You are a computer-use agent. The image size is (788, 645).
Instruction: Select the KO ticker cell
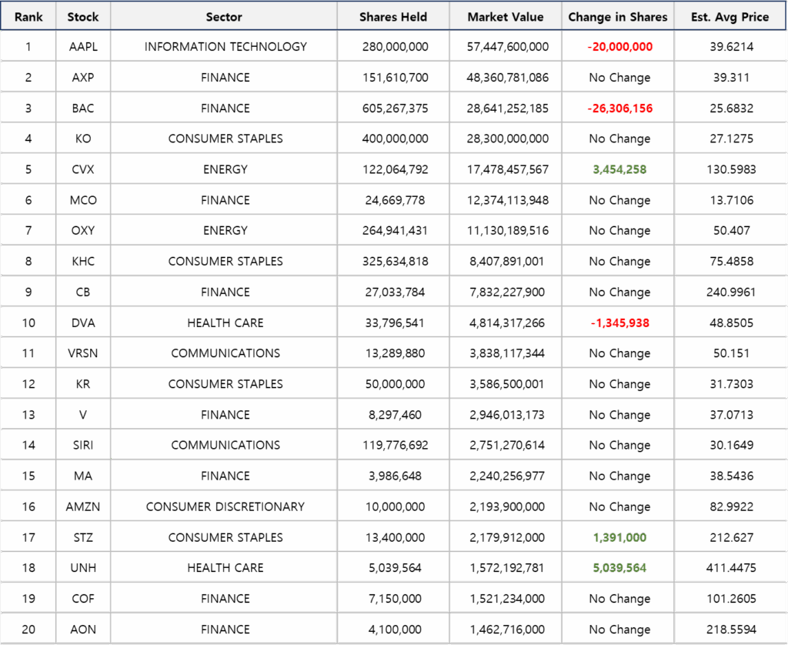pos(83,139)
